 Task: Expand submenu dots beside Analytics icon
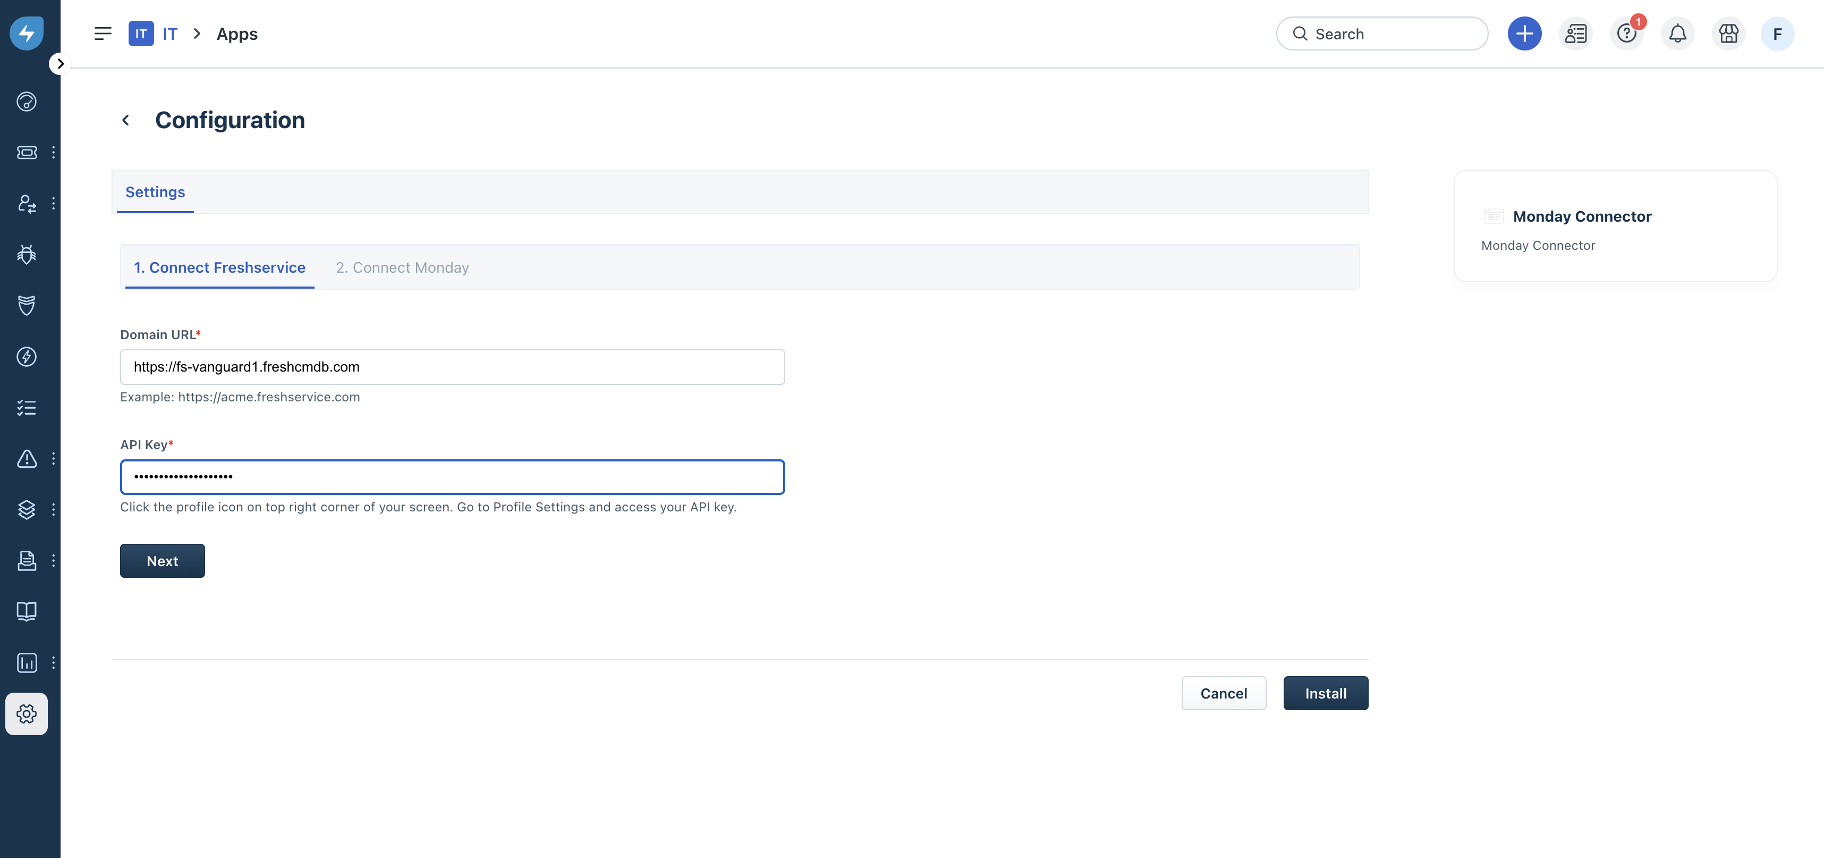click(x=53, y=662)
